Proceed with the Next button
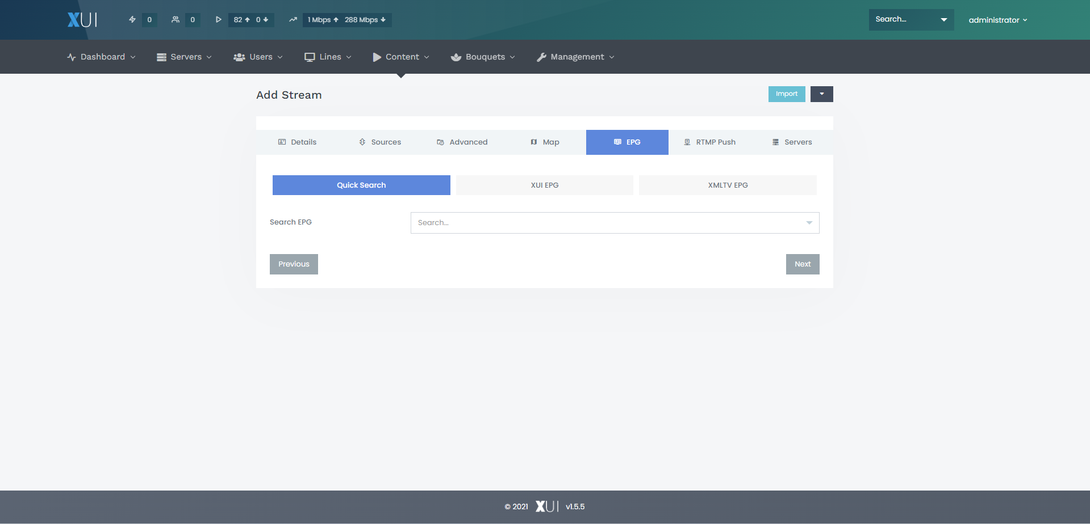This screenshot has width=1090, height=524. (803, 264)
